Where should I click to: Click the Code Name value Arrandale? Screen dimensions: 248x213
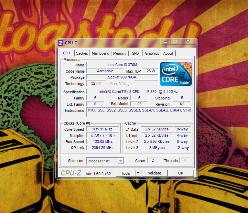click(x=105, y=71)
